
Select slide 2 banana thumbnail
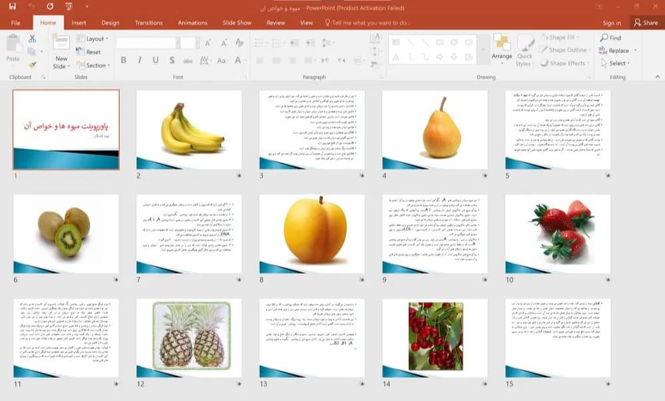tap(189, 130)
